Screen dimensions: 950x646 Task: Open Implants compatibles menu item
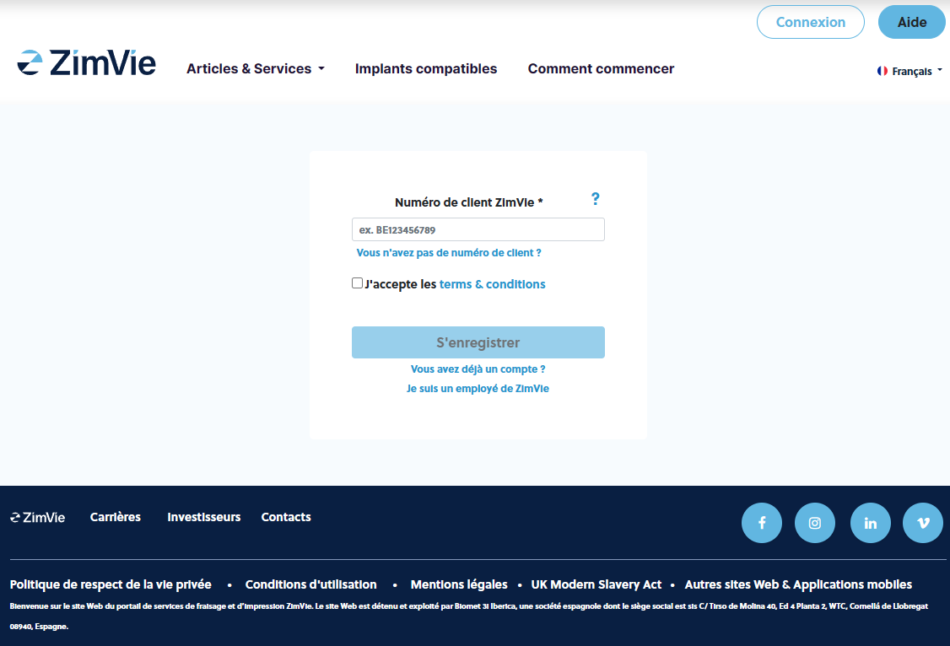[x=426, y=69]
